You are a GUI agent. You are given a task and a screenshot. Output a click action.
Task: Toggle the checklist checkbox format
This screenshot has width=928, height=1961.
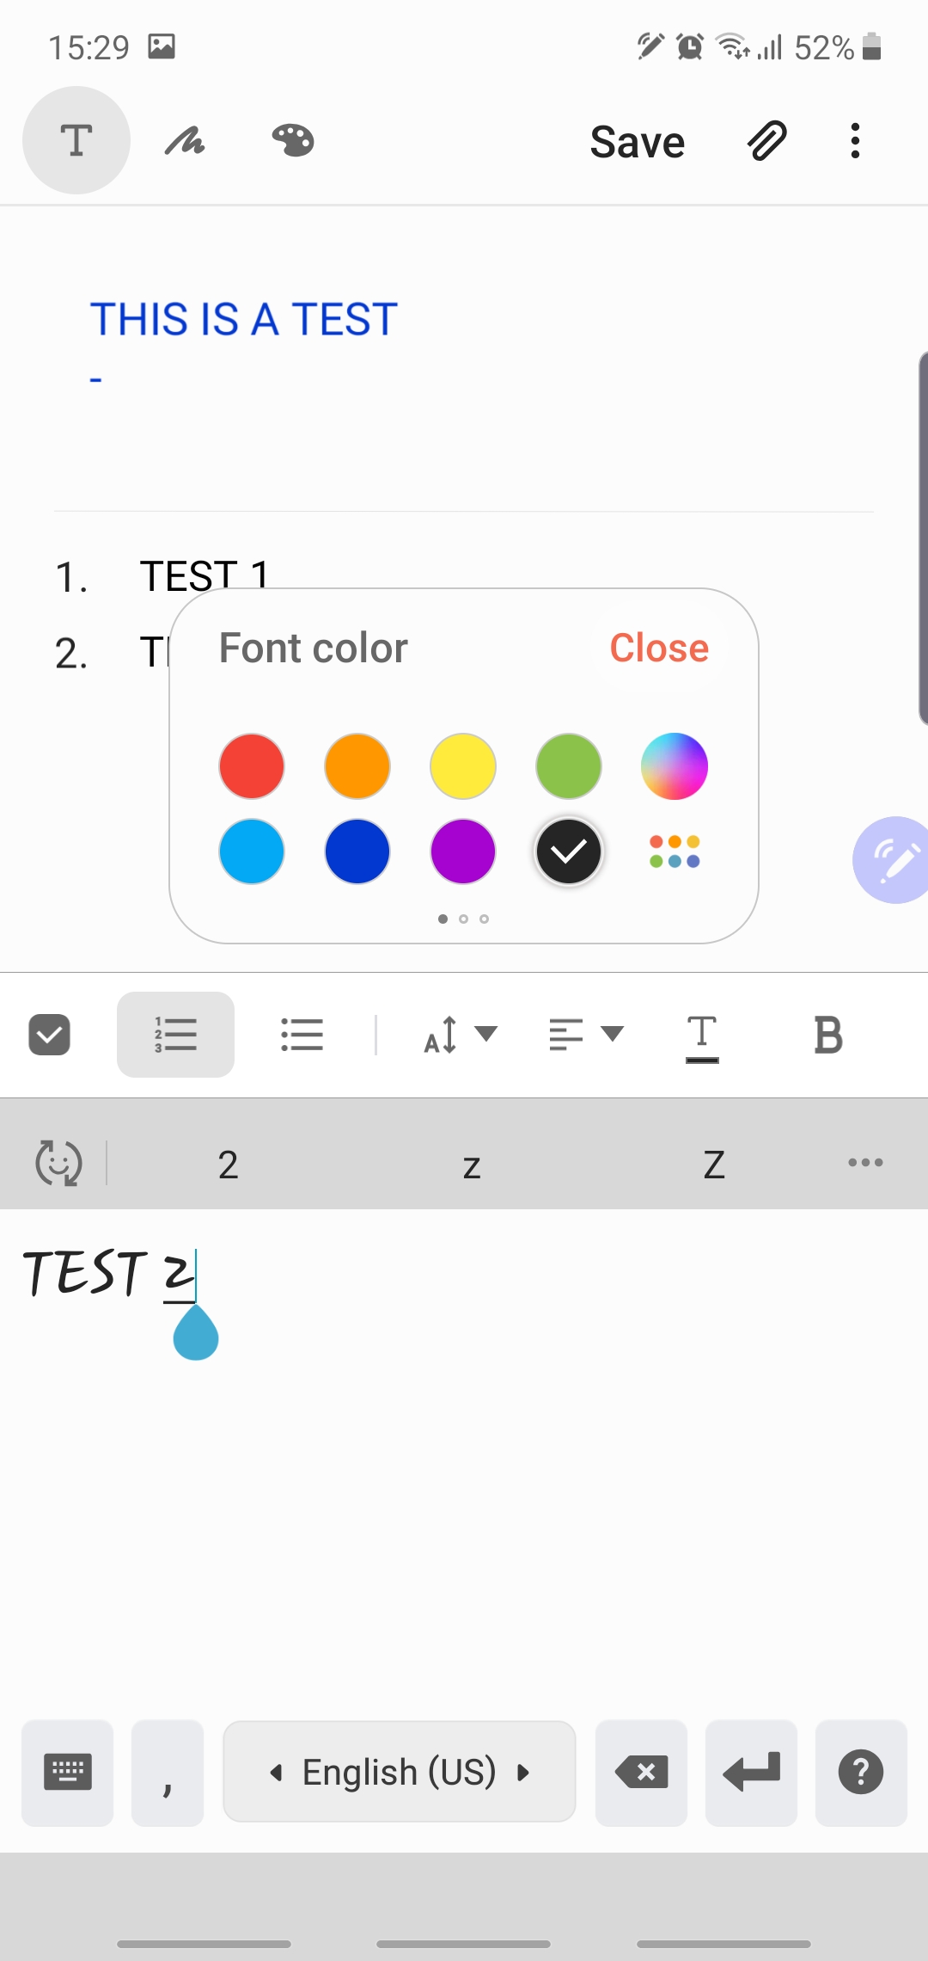49,1034
